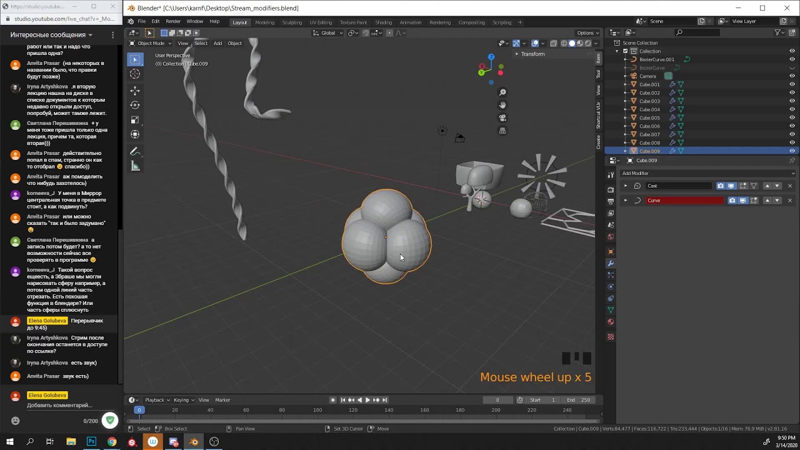This screenshot has width=800, height=450.
Task: Open the Output properties printer tab
Action: coord(611,201)
